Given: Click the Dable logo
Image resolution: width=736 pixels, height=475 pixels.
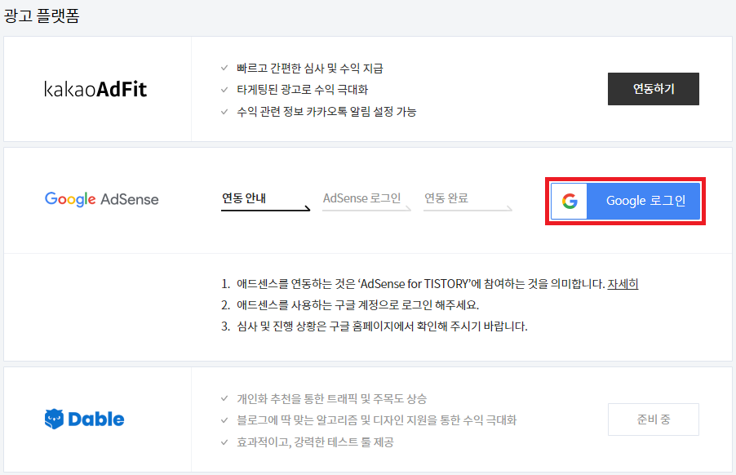Looking at the screenshot, I should (85, 420).
